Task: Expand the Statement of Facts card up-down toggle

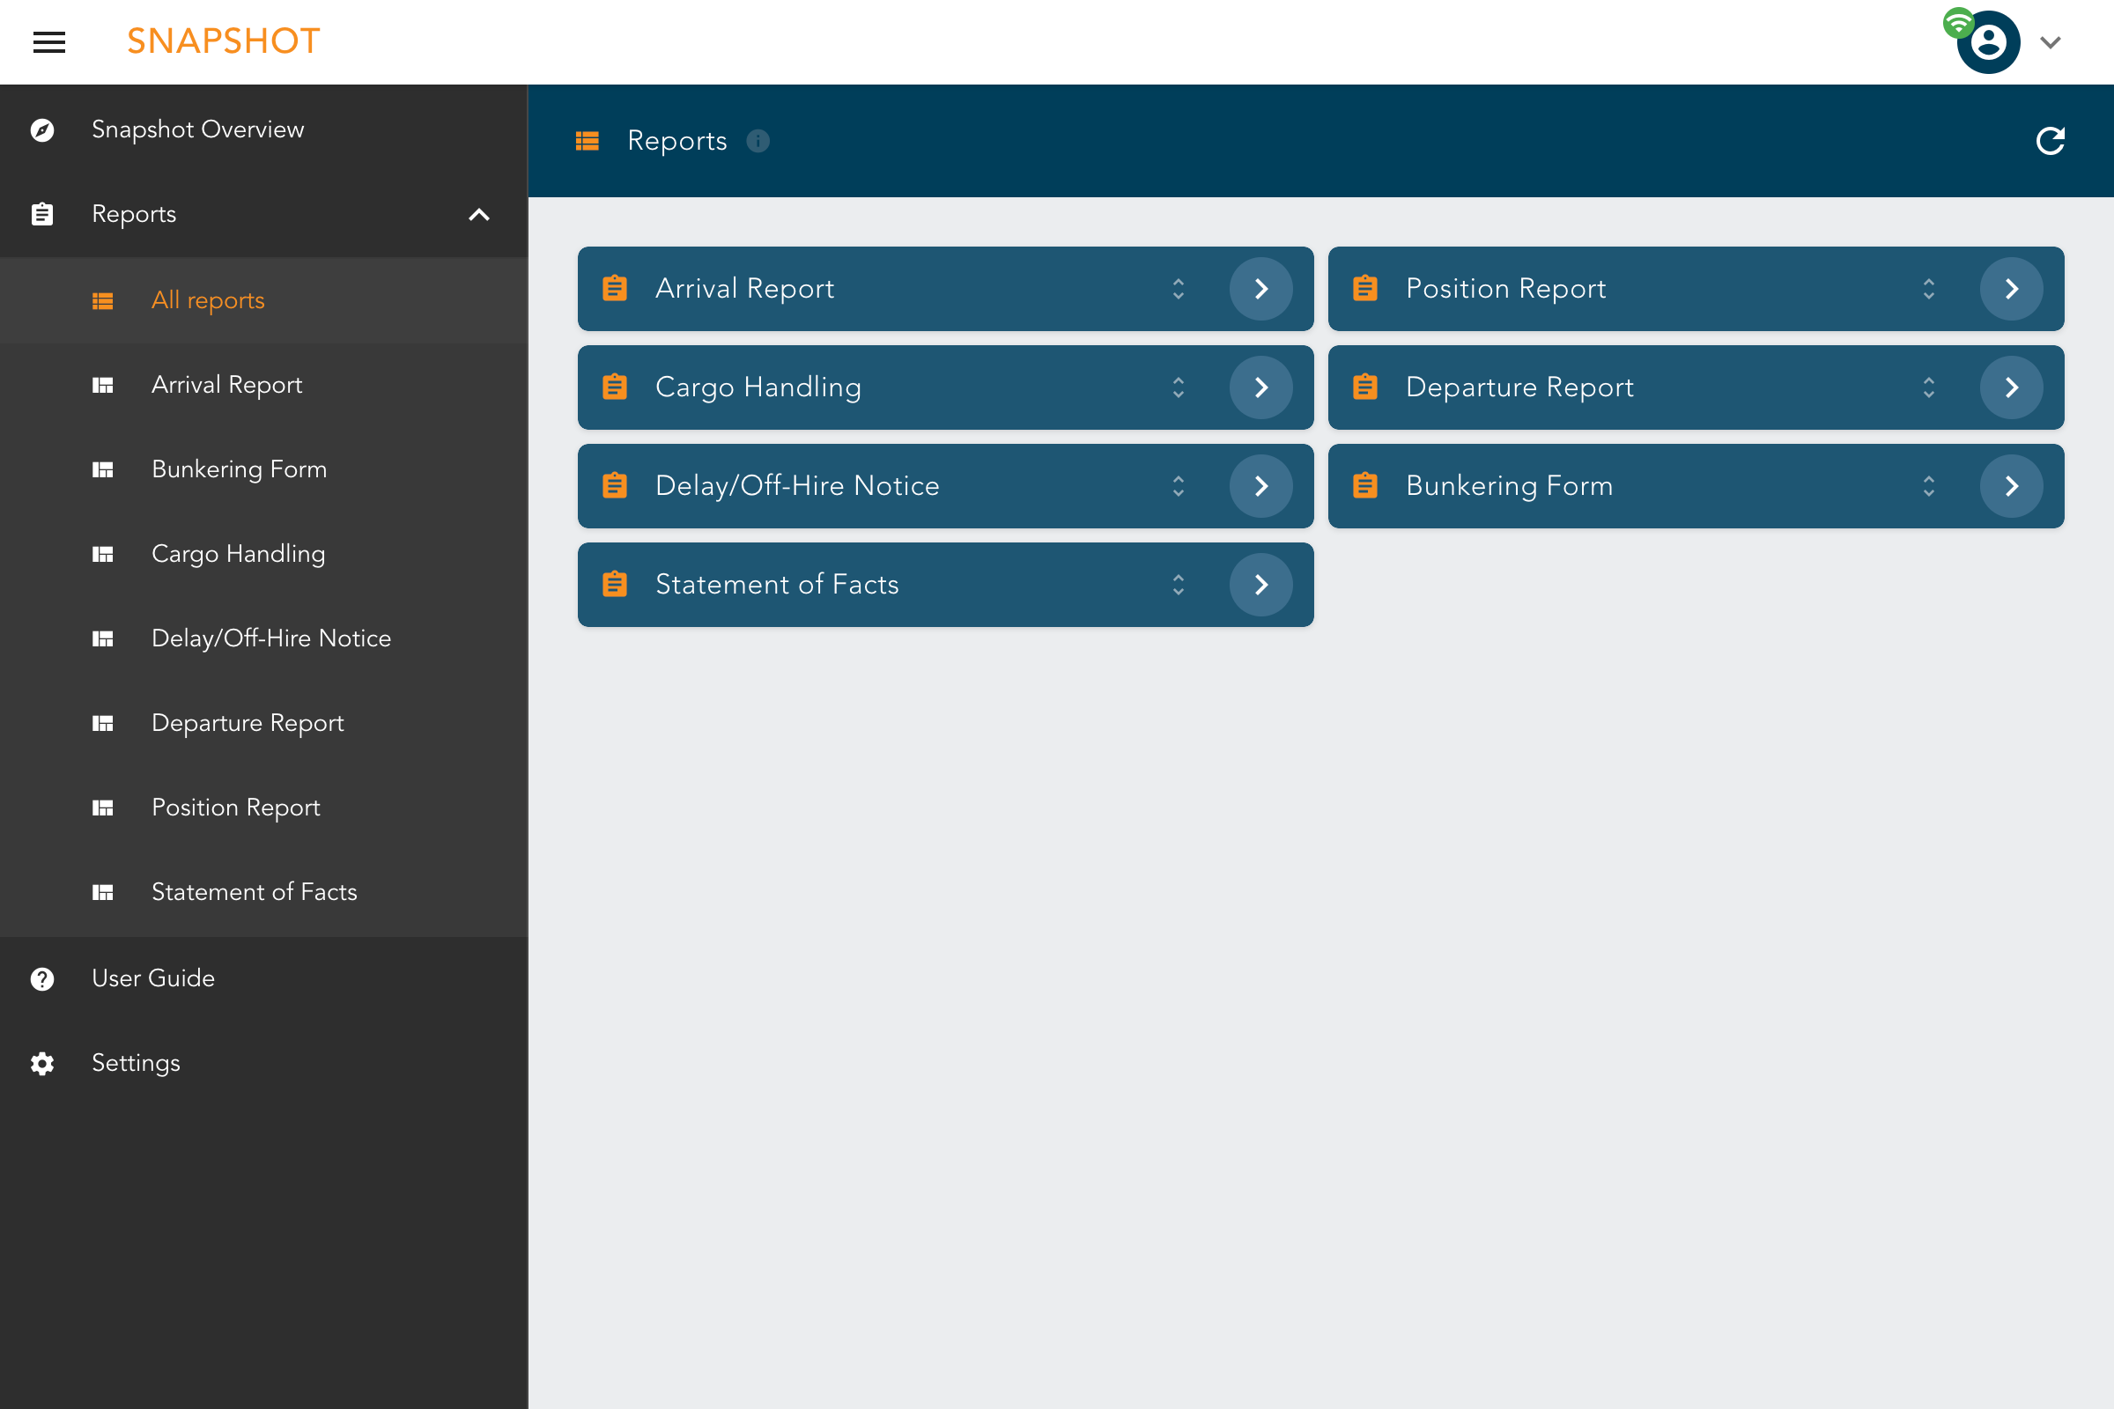Action: pyautogui.click(x=1179, y=585)
